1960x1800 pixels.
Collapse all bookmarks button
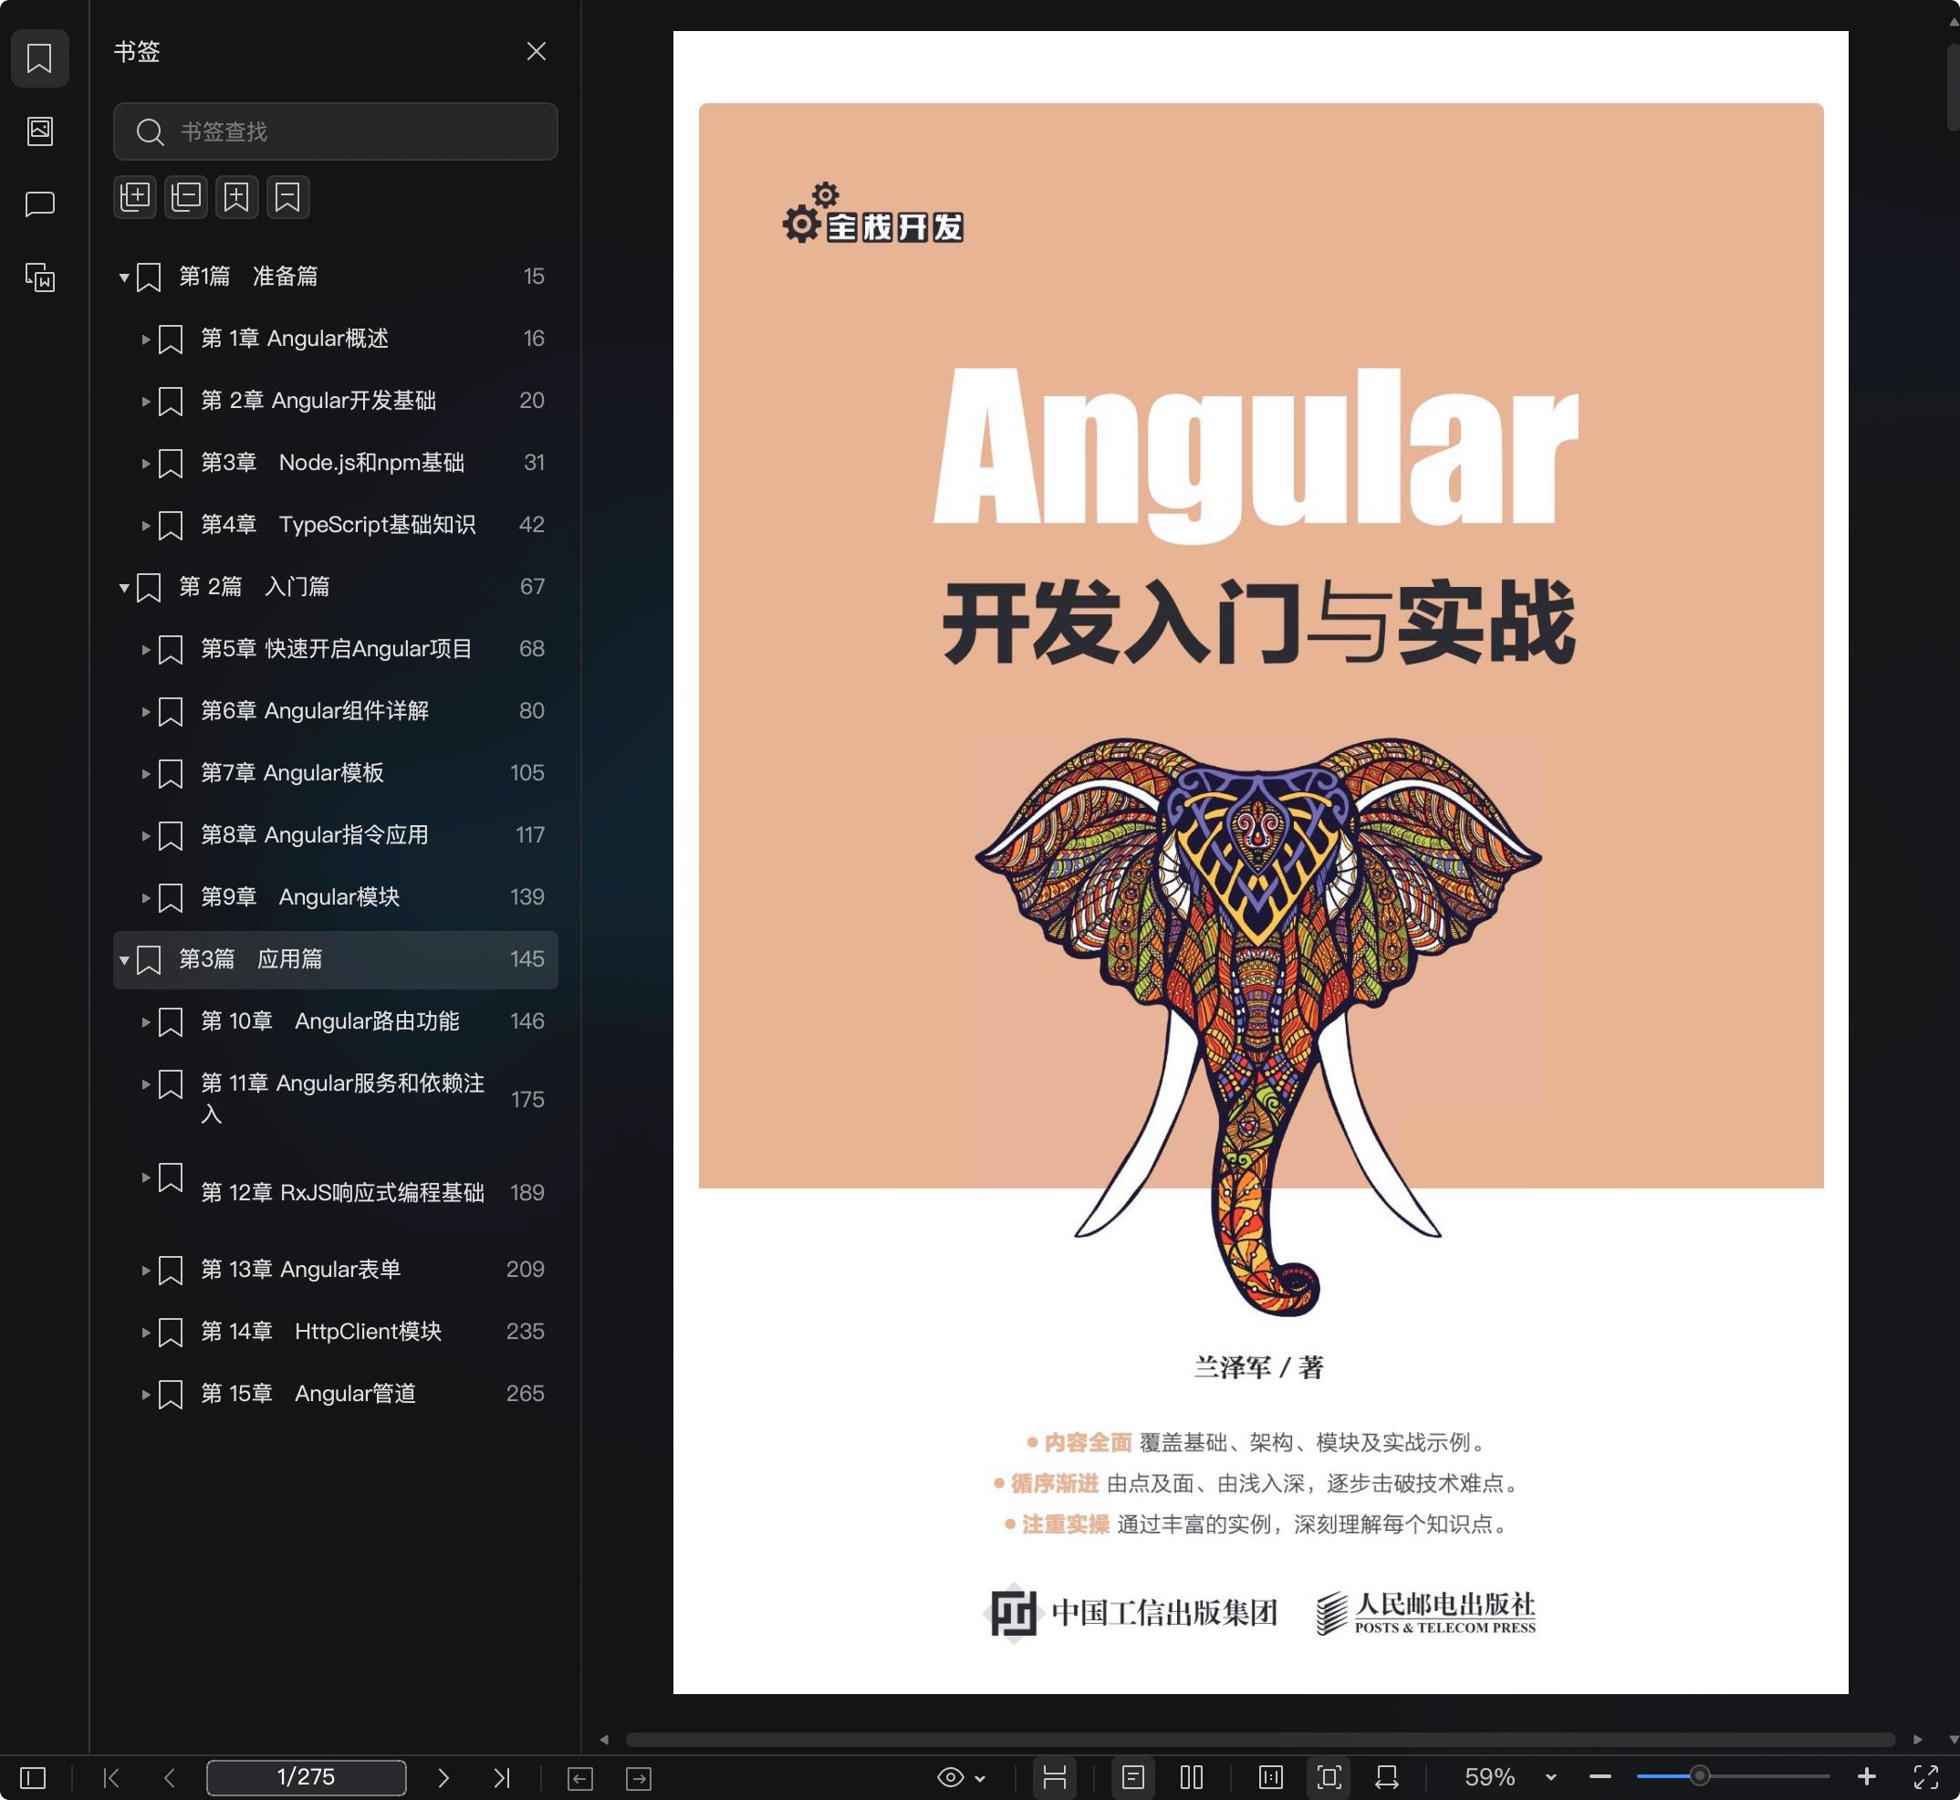pyautogui.click(x=186, y=197)
